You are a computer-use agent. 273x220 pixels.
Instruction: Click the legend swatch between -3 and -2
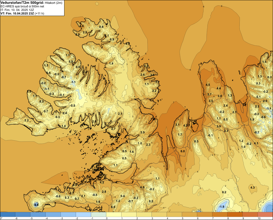click(x=68, y=215)
